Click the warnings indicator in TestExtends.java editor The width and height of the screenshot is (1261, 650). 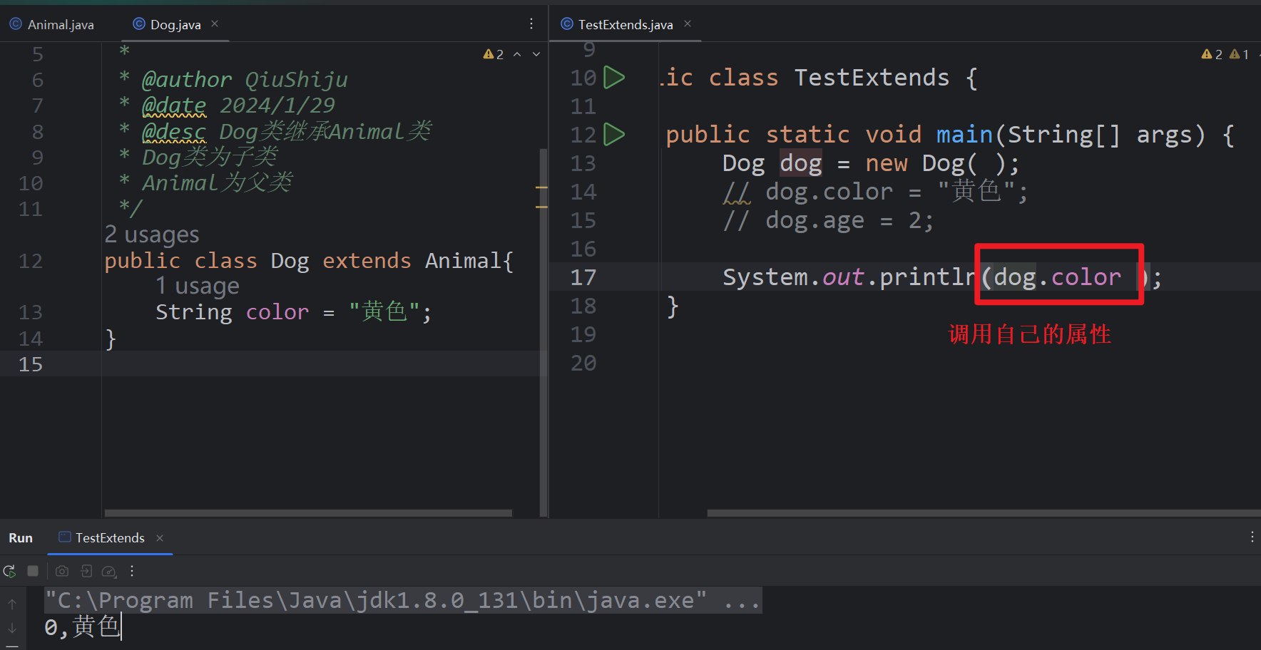1212,54
